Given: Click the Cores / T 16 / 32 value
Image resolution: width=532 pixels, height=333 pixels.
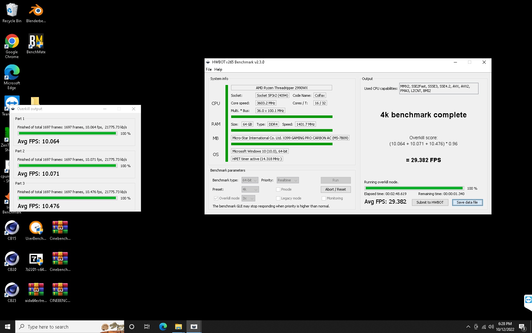Looking at the screenshot, I should point(320,103).
